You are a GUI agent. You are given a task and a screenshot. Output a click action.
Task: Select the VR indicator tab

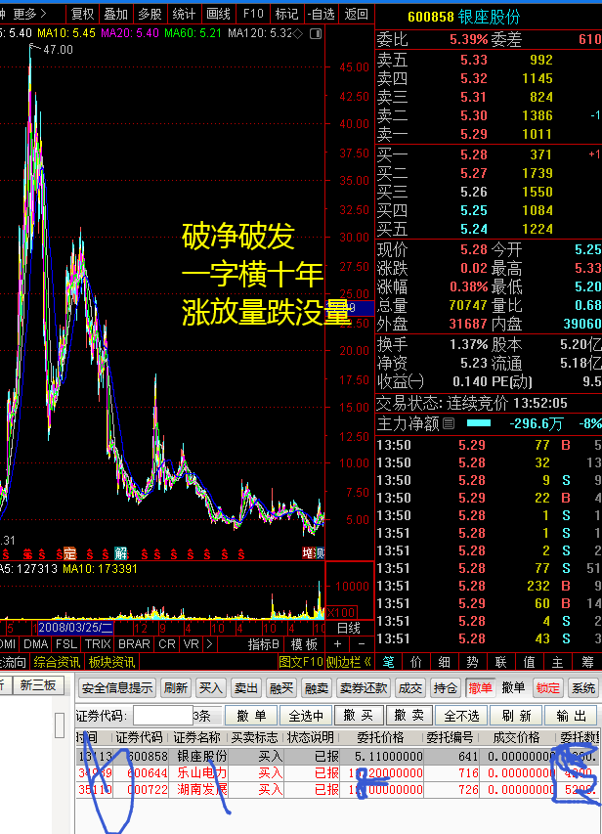pyautogui.click(x=191, y=644)
